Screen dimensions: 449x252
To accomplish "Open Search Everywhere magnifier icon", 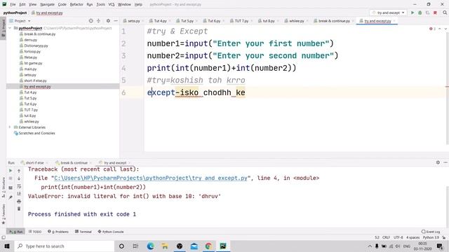I will click(445, 13).
